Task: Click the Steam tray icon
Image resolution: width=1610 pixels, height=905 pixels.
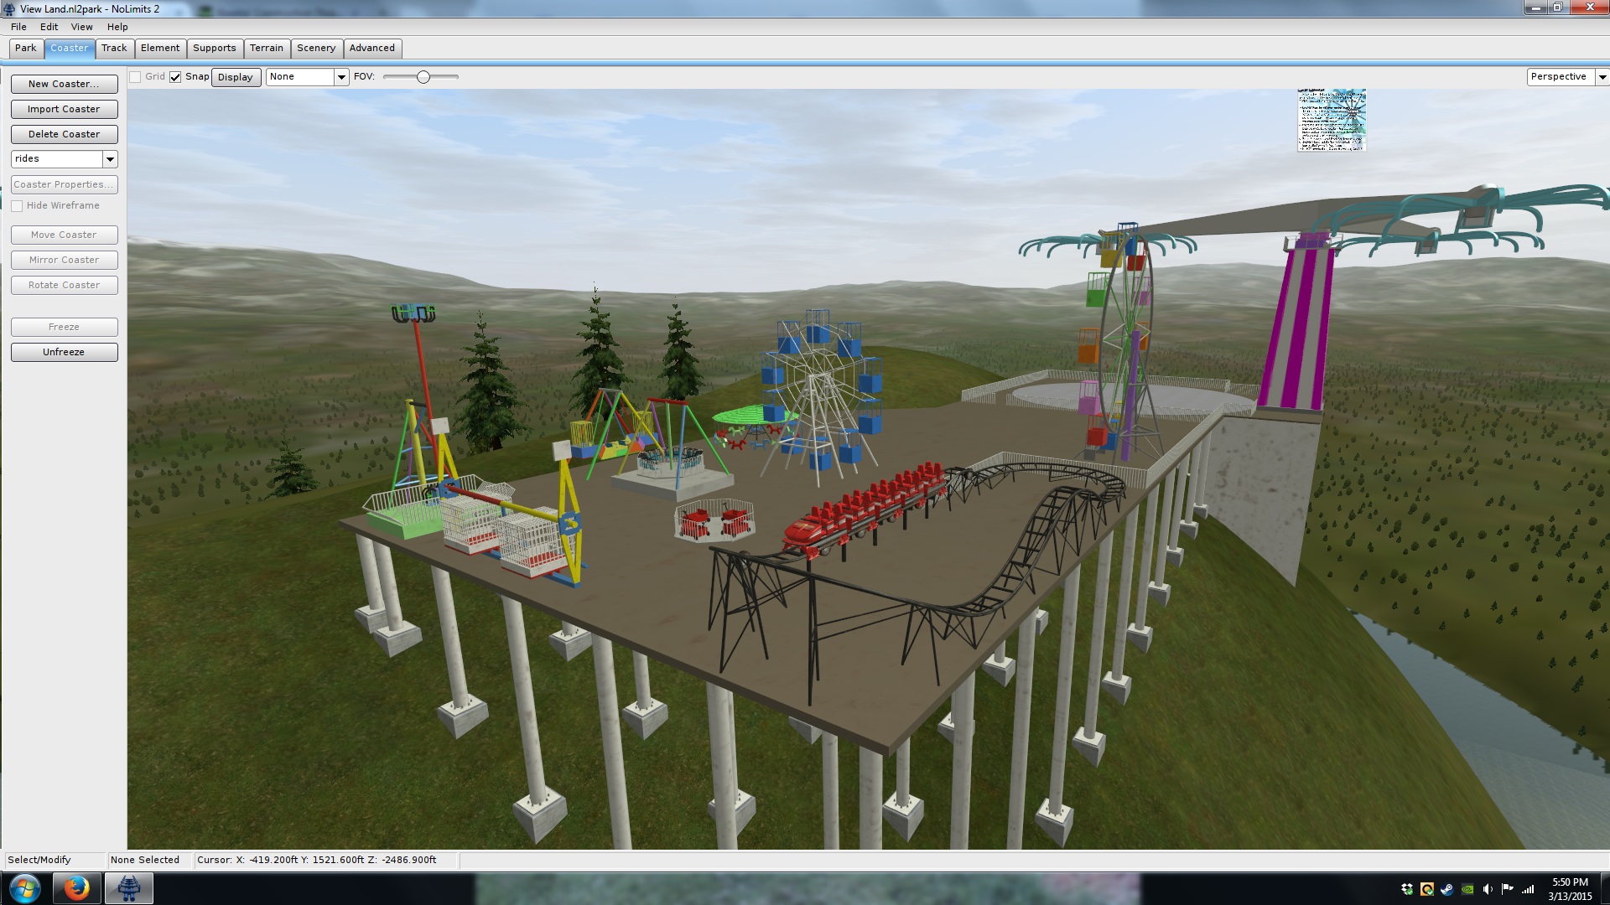Action: click(x=1446, y=890)
